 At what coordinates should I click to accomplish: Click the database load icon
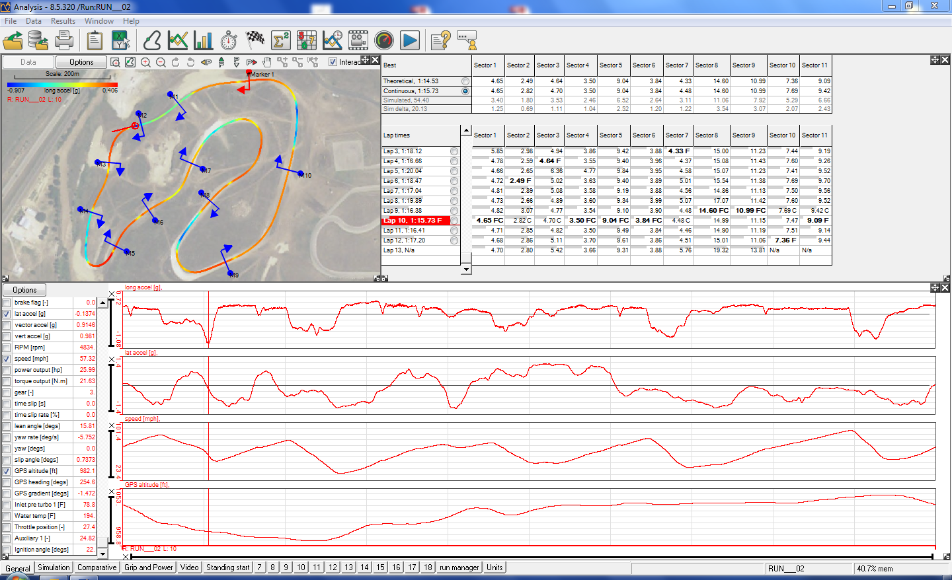point(38,41)
